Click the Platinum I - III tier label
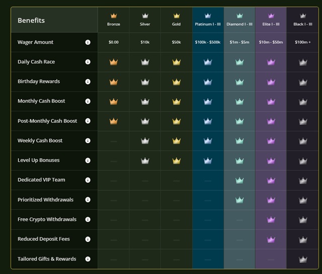Screen dimensions: 322x274 pos(208,24)
